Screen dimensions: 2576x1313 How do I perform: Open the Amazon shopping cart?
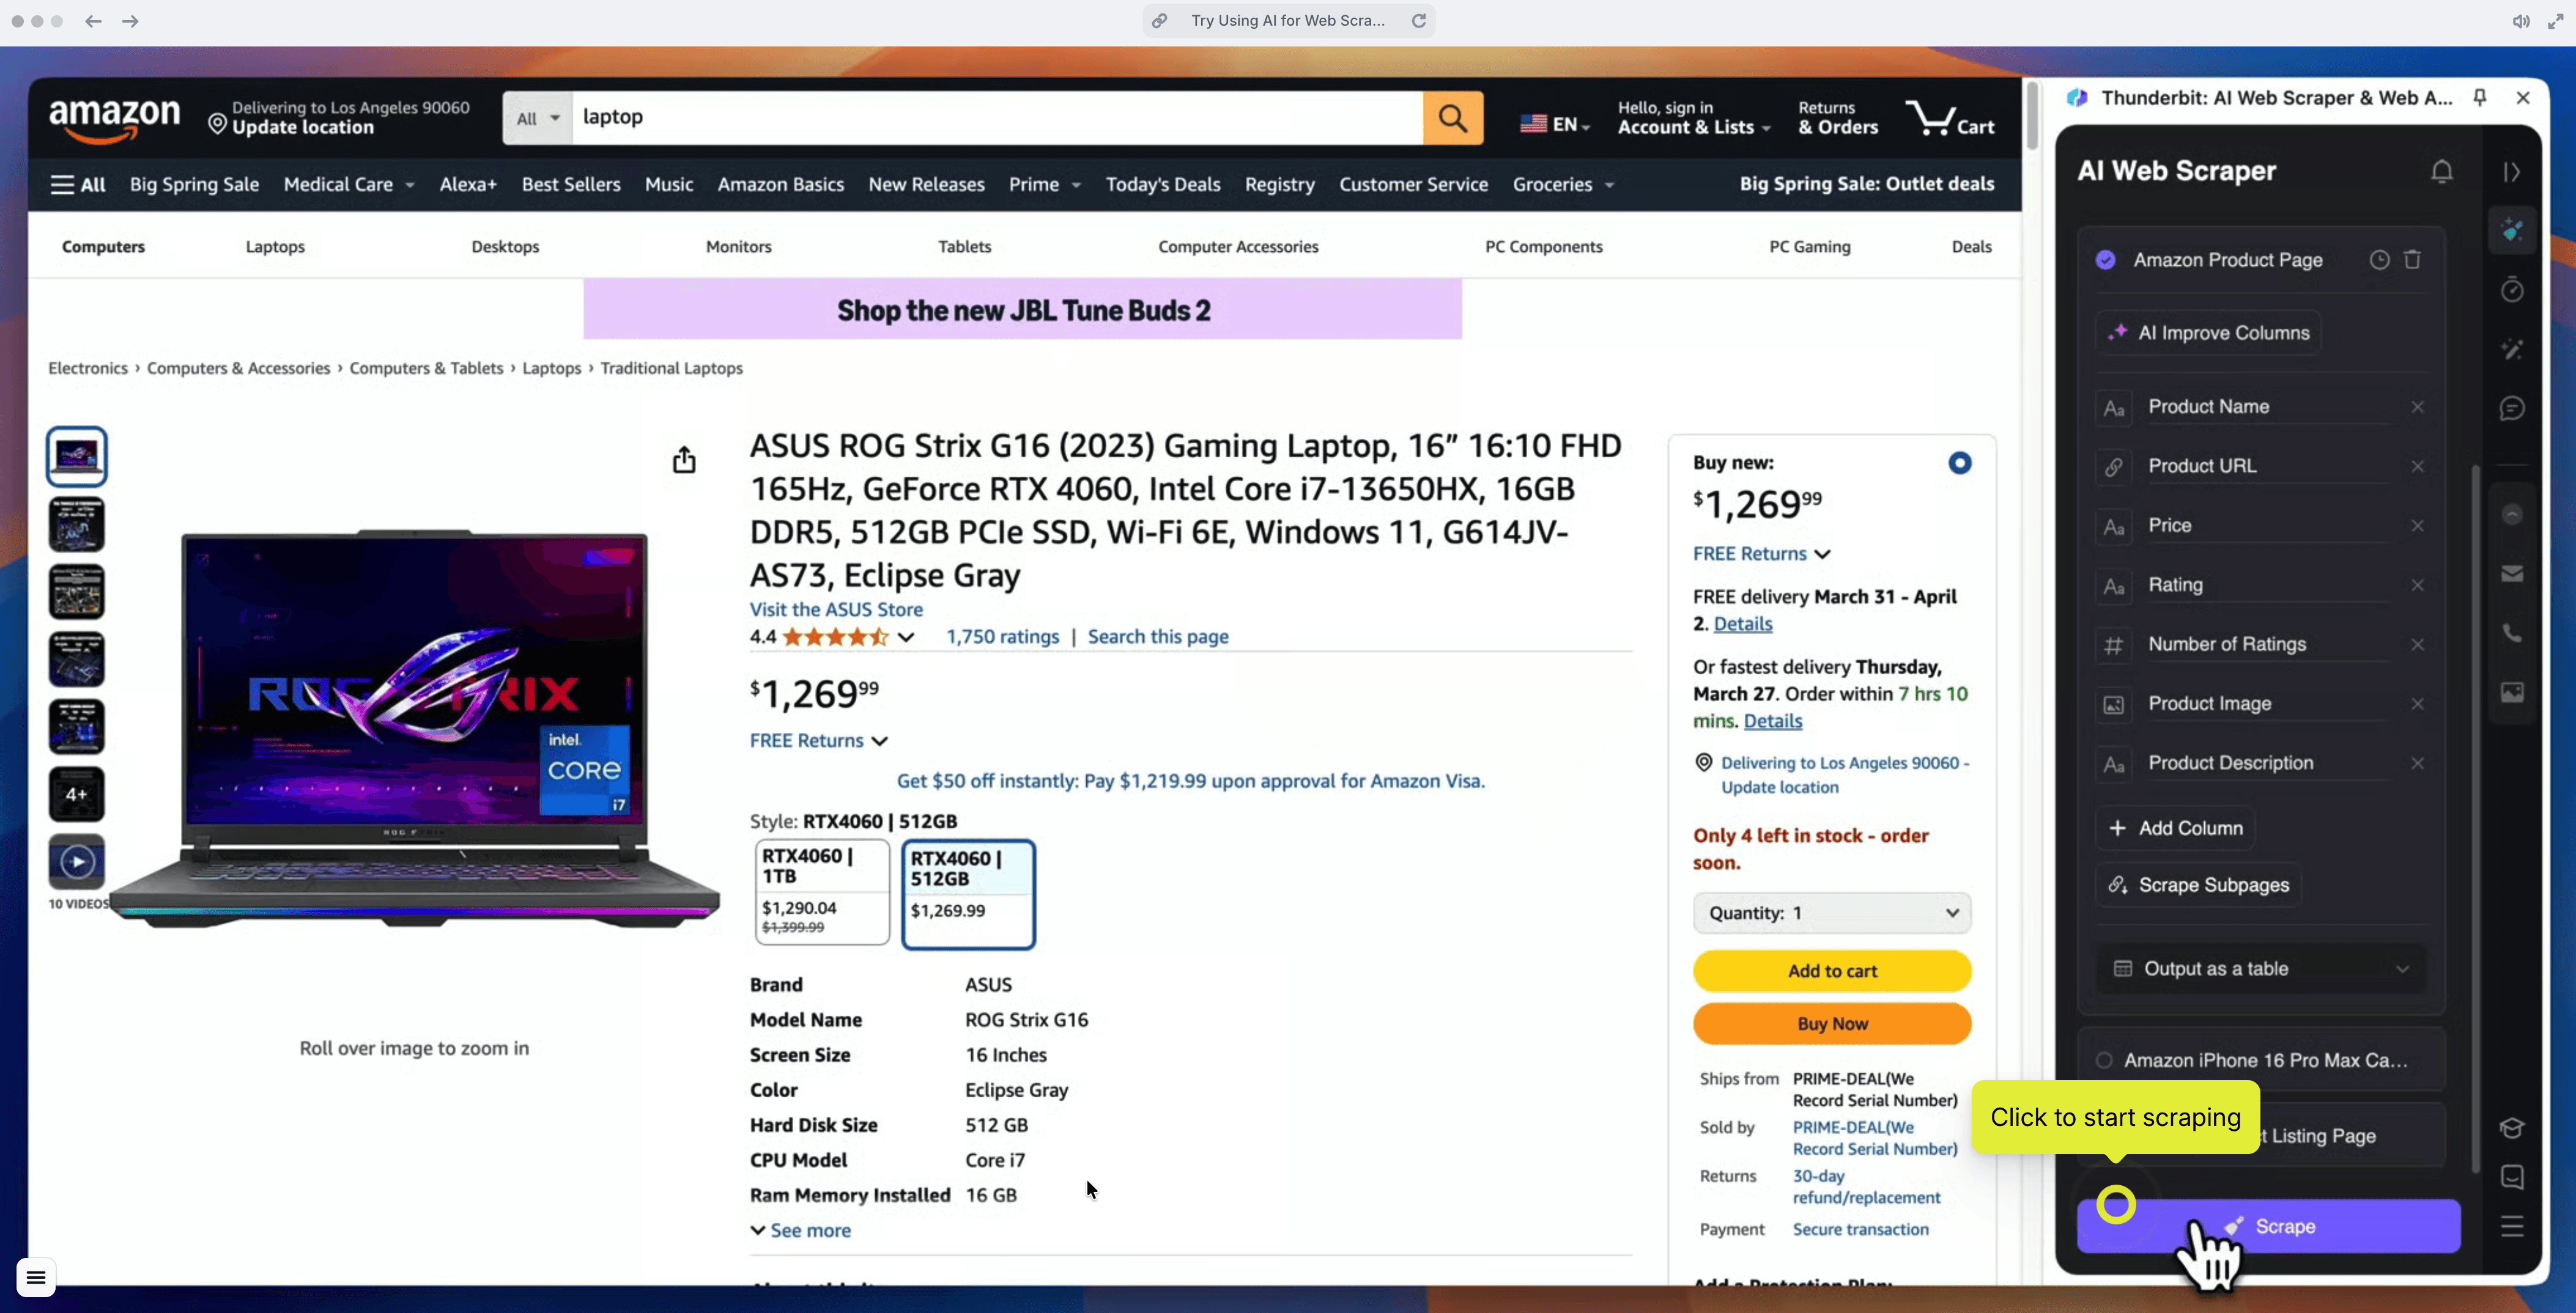pos(1950,118)
